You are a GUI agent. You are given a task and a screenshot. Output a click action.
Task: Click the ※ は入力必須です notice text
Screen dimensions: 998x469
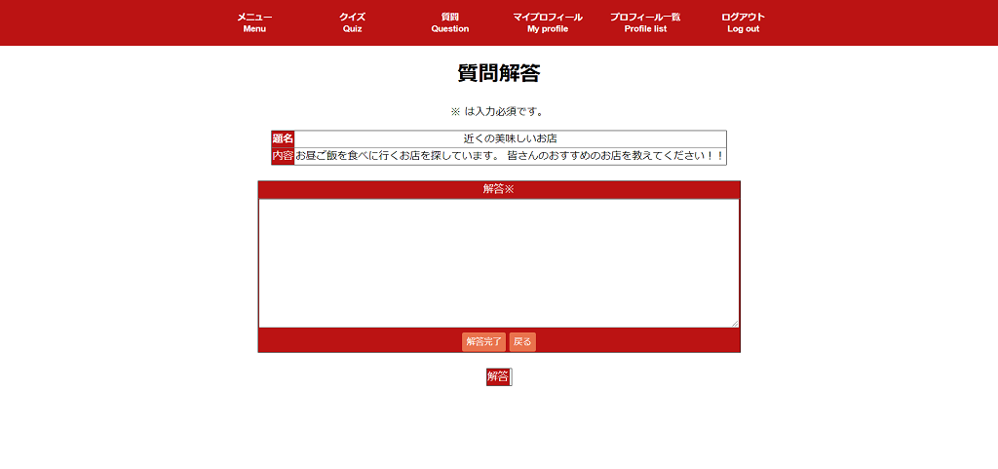497,112
